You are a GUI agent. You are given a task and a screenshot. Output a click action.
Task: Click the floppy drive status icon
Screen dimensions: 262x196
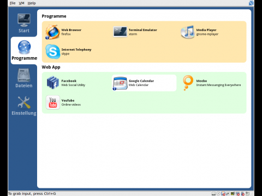coord(223,194)
